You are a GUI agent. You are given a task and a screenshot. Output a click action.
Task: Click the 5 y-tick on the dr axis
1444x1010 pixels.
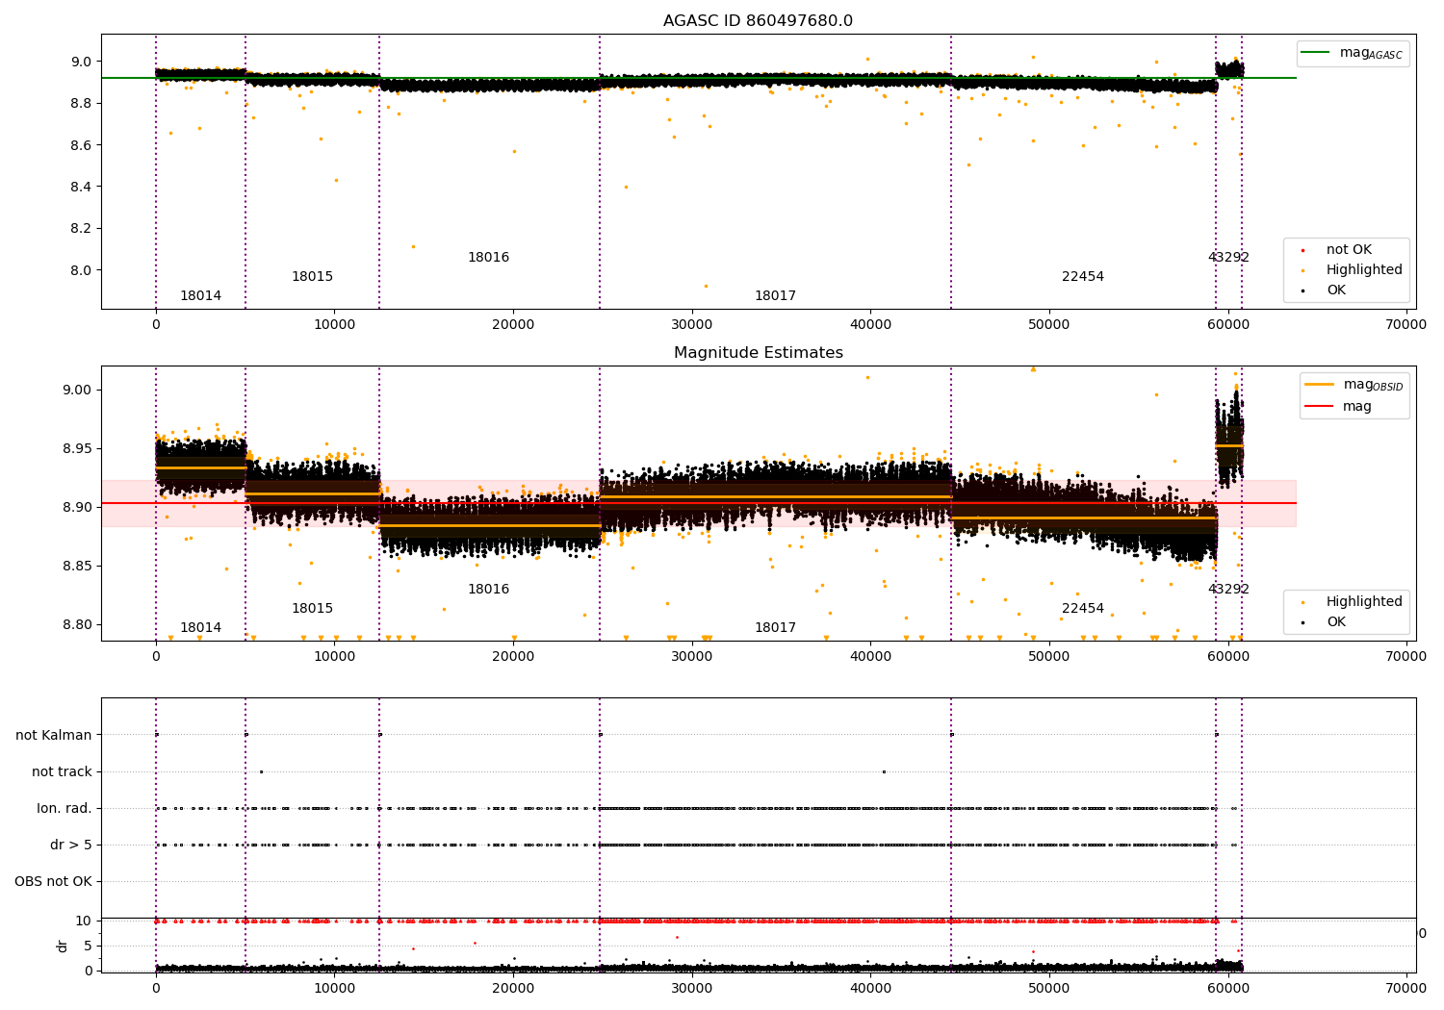point(88,946)
